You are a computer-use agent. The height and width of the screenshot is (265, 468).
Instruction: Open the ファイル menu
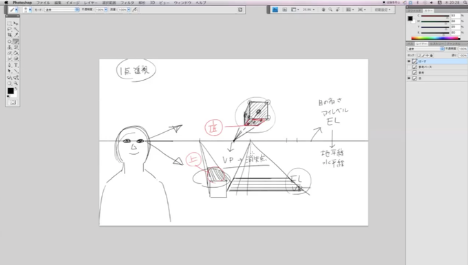43,2
